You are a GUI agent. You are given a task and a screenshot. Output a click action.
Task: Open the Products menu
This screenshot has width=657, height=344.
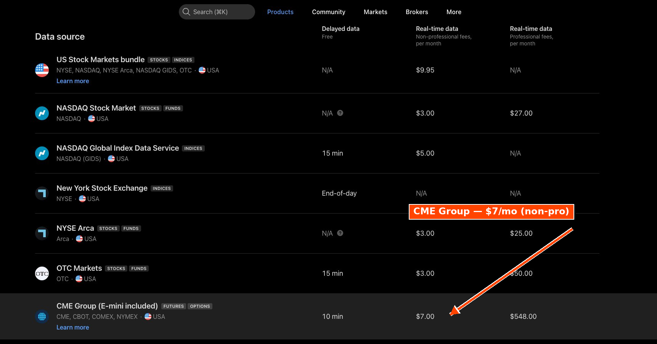point(280,12)
